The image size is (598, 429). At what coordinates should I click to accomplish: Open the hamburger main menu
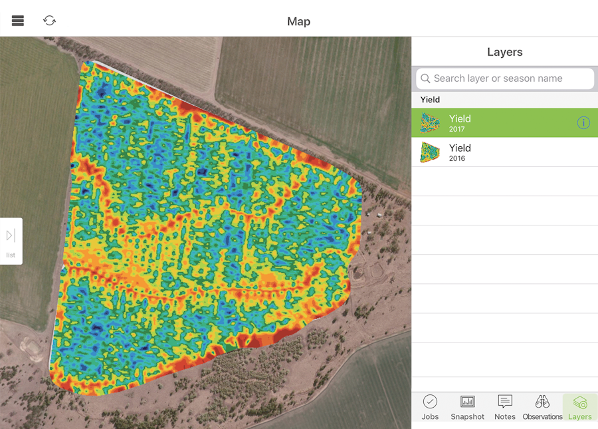pyautogui.click(x=18, y=21)
